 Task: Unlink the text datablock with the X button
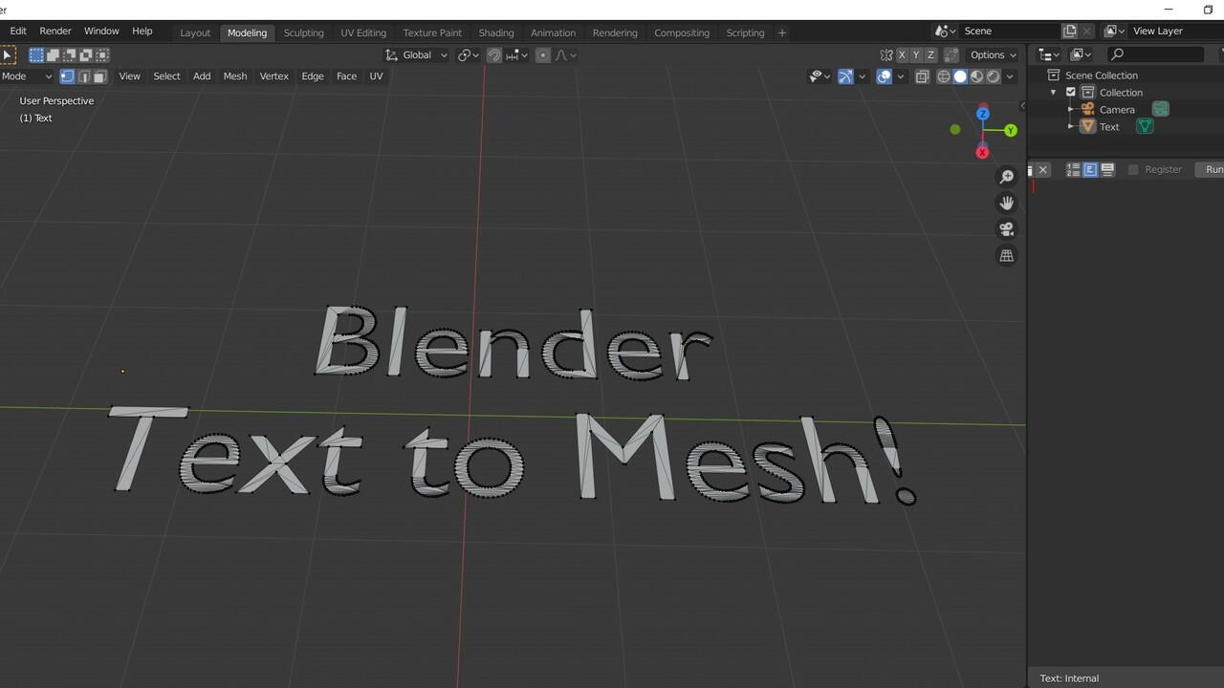tap(1043, 169)
